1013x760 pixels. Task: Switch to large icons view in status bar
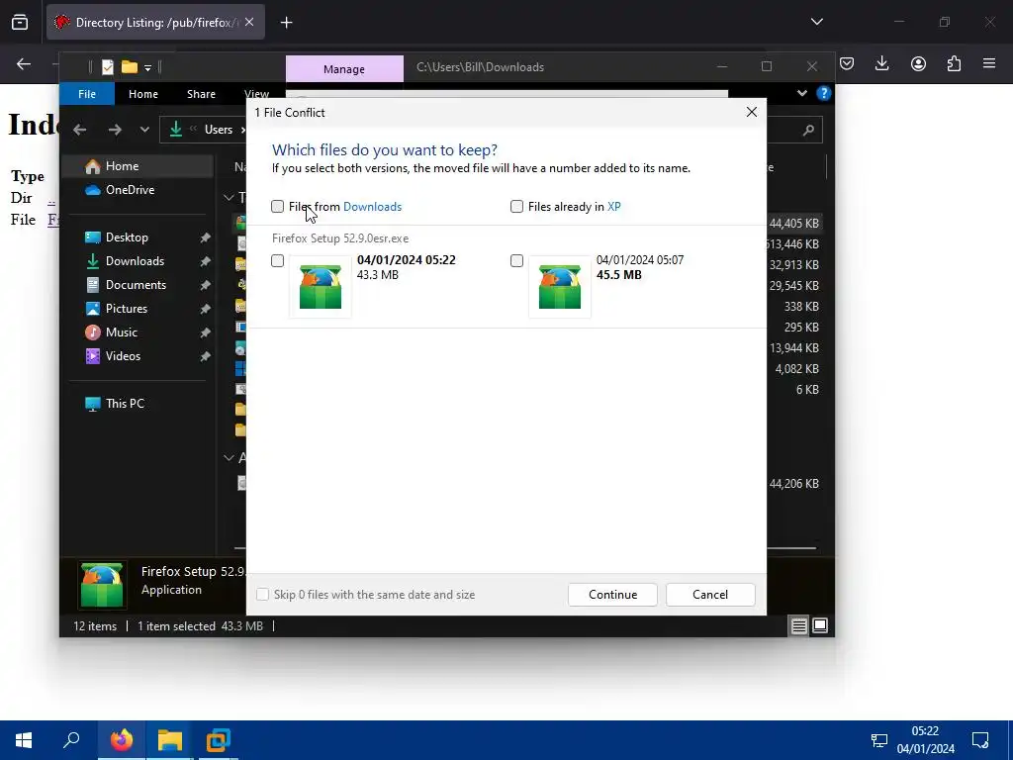click(x=820, y=625)
